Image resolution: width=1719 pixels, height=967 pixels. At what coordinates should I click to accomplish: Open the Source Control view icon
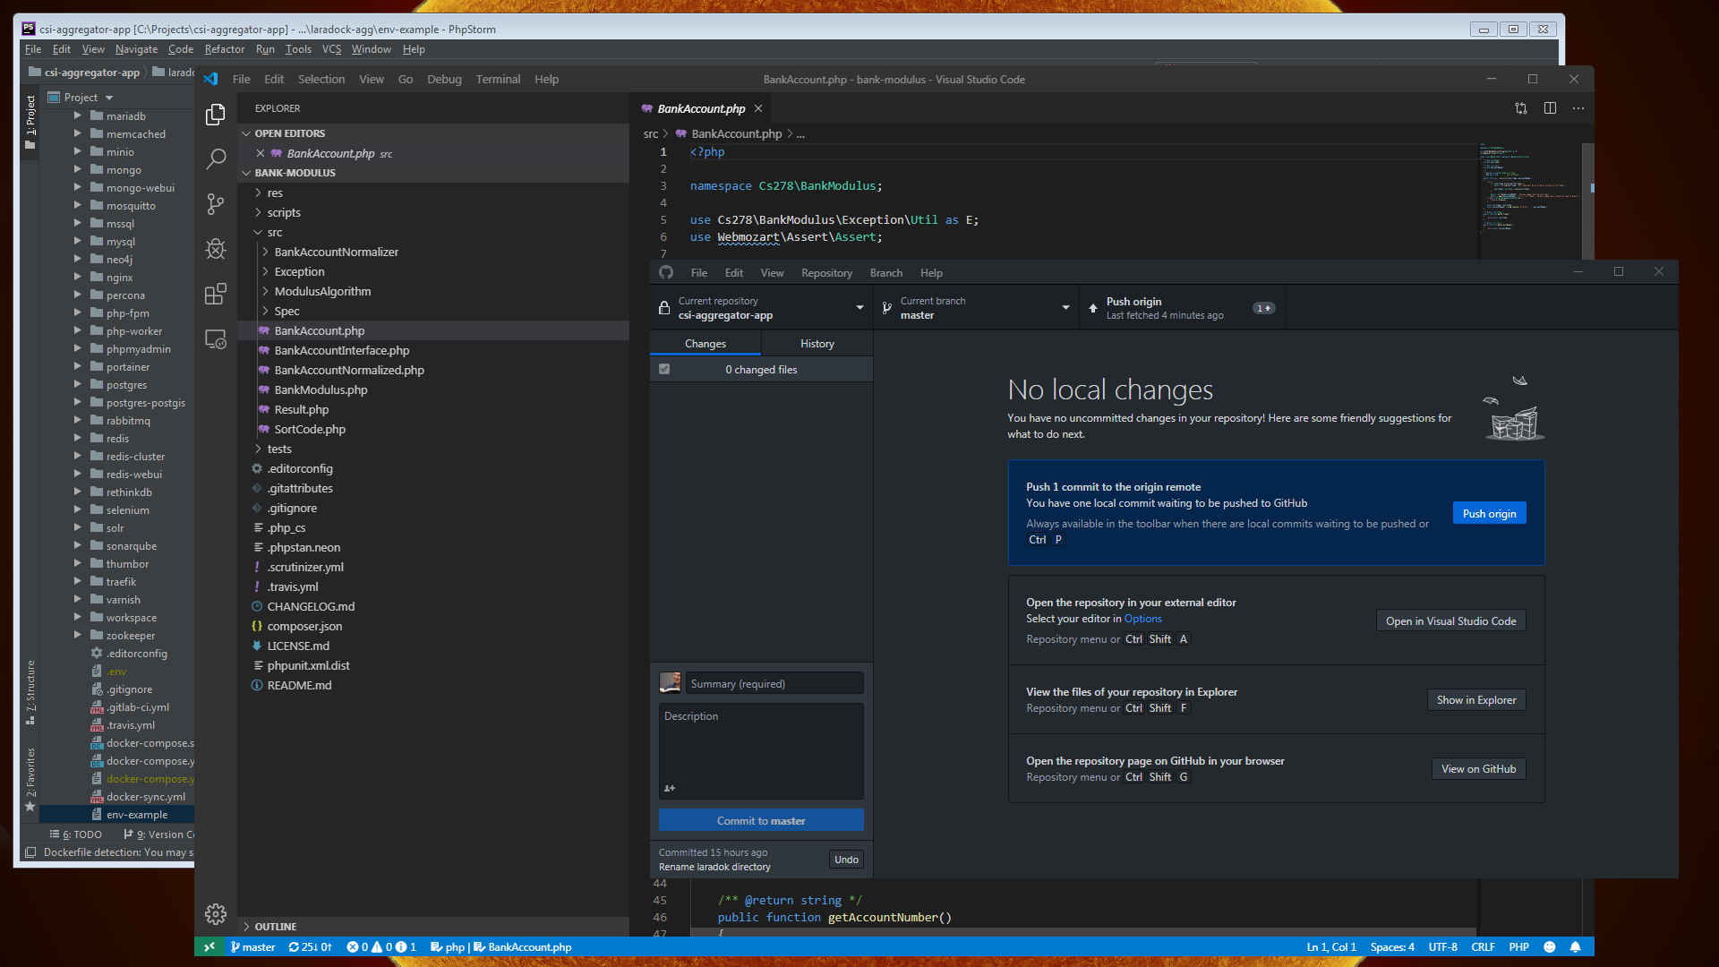tap(216, 204)
